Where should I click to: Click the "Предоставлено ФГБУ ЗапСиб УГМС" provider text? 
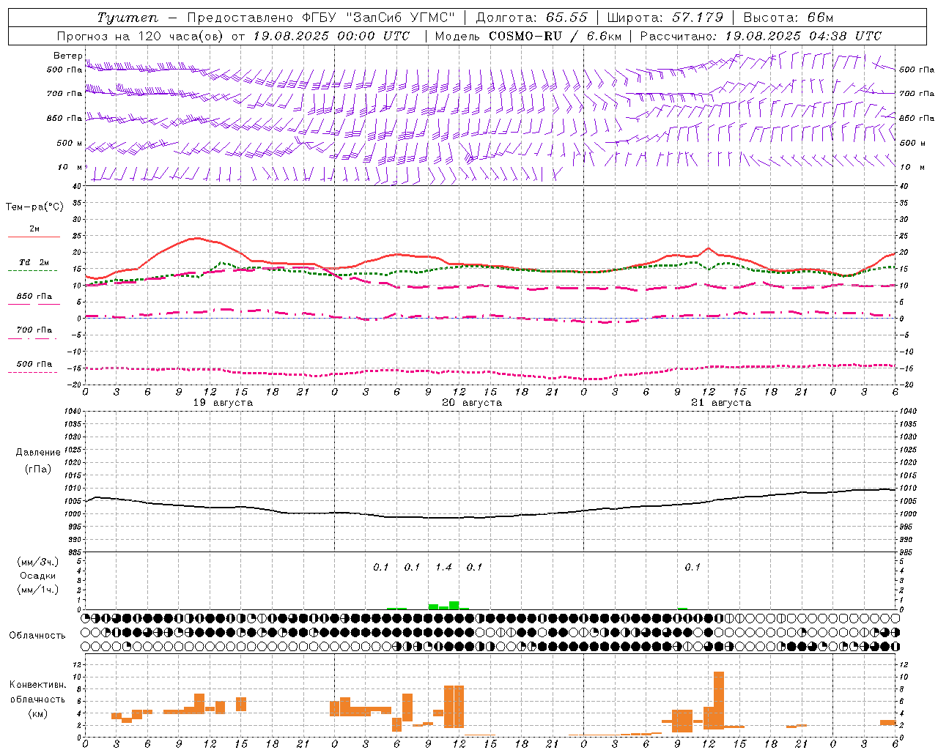click(x=320, y=18)
